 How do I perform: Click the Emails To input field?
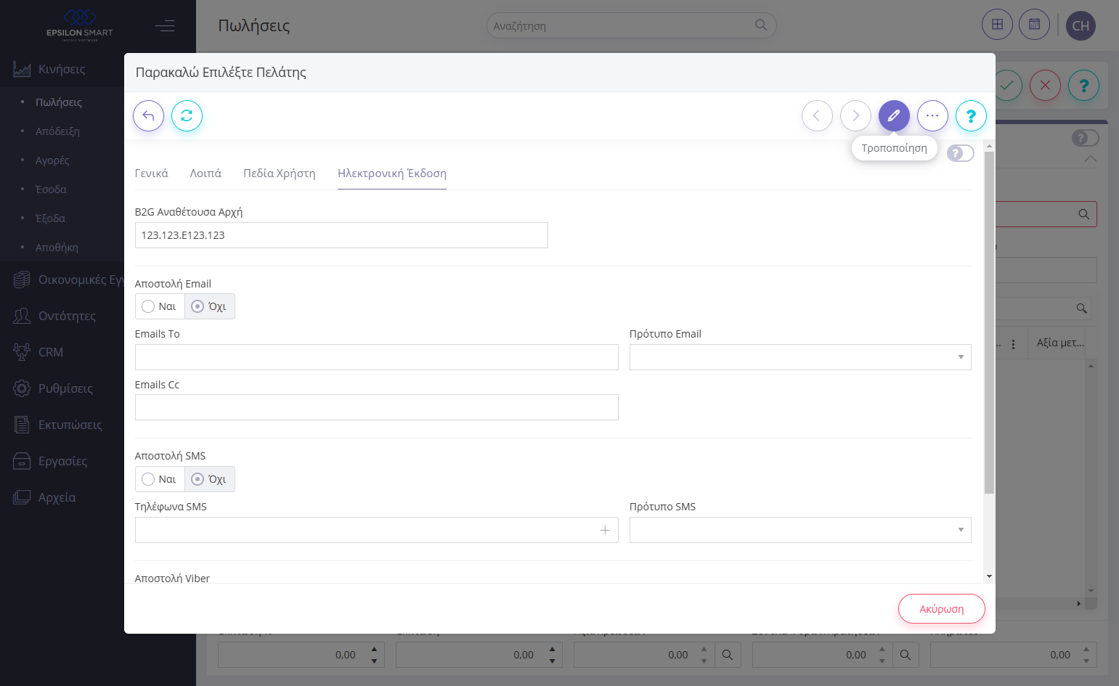377,357
